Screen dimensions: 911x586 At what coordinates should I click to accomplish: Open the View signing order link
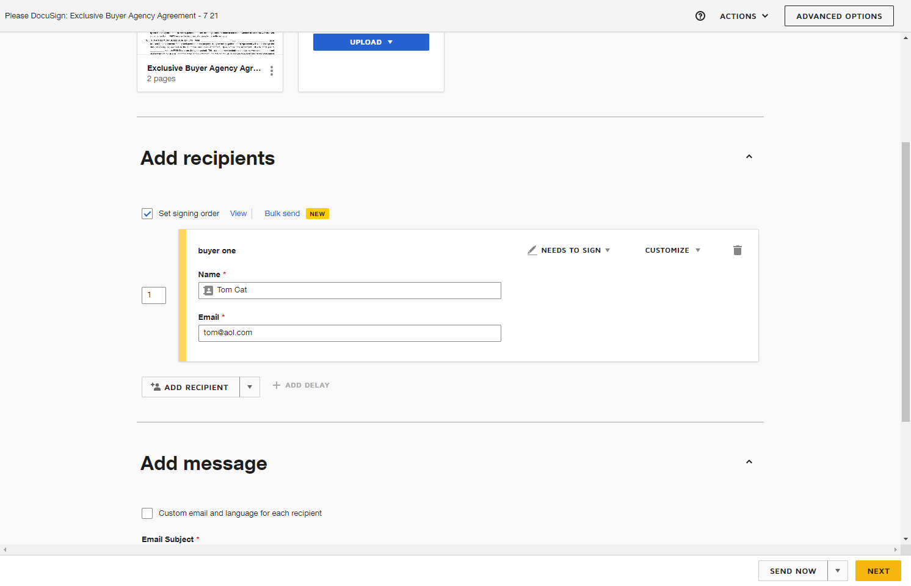(x=239, y=214)
